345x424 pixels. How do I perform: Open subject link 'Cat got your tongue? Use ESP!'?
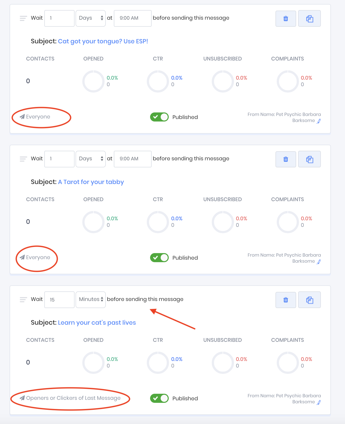click(103, 41)
